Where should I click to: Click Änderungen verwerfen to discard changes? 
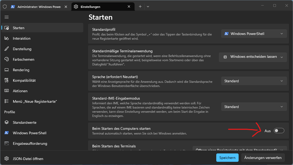tap(263, 158)
